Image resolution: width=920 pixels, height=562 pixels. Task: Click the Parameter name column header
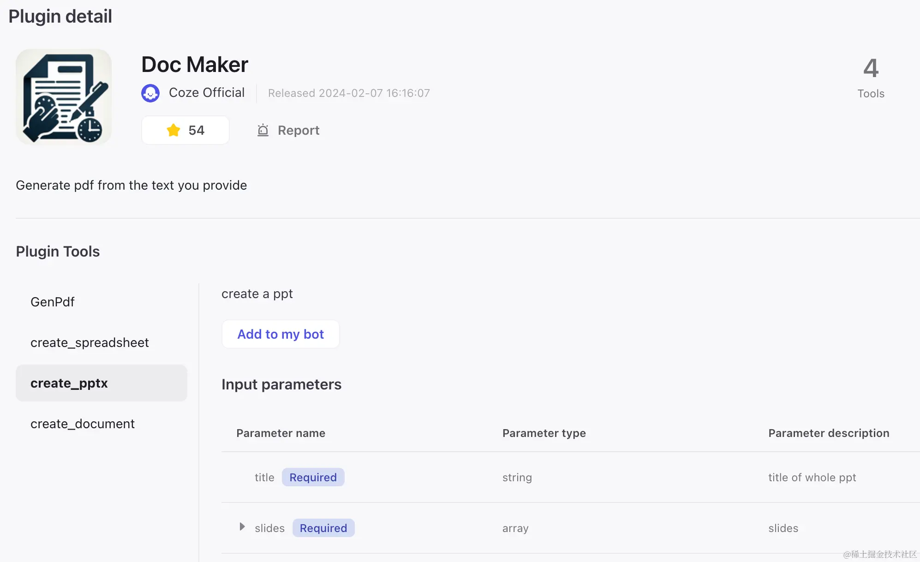[x=281, y=433]
